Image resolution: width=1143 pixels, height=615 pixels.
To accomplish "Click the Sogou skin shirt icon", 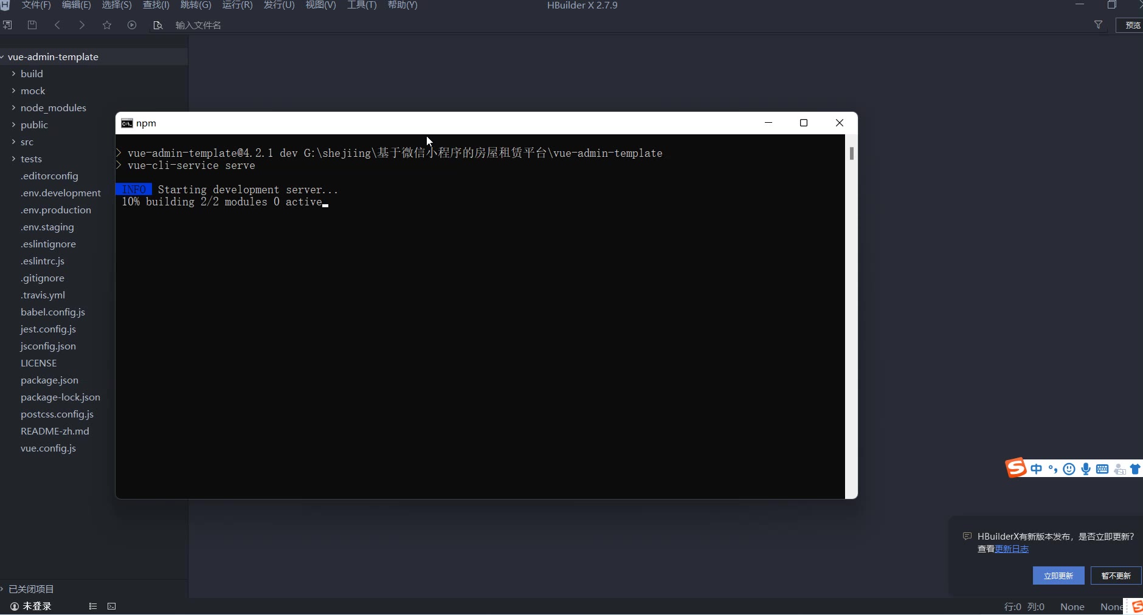I will pos(1135,469).
